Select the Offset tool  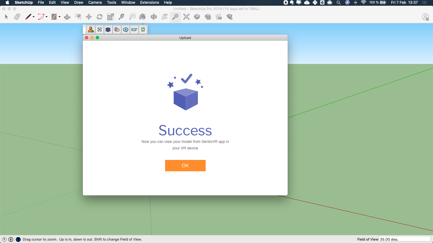[78, 17]
